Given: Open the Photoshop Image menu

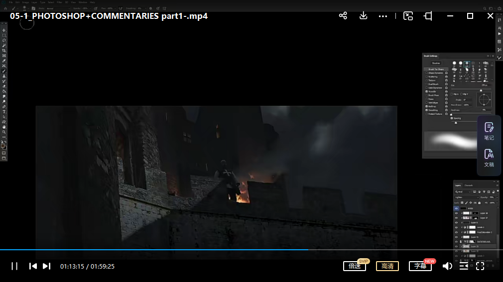Looking at the screenshot, I should pyautogui.click(x=26, y=2).
